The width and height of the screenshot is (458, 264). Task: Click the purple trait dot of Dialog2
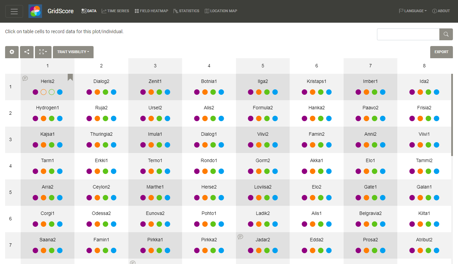pyautogui.click(x=89, y=92)
